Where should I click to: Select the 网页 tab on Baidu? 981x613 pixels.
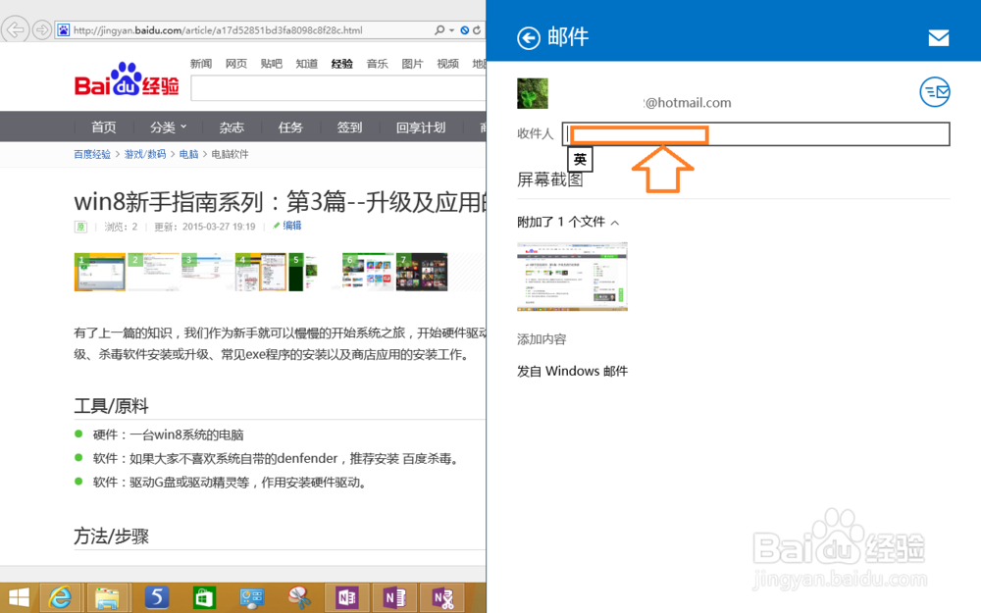pyautogui.click(x=235, y=63)
